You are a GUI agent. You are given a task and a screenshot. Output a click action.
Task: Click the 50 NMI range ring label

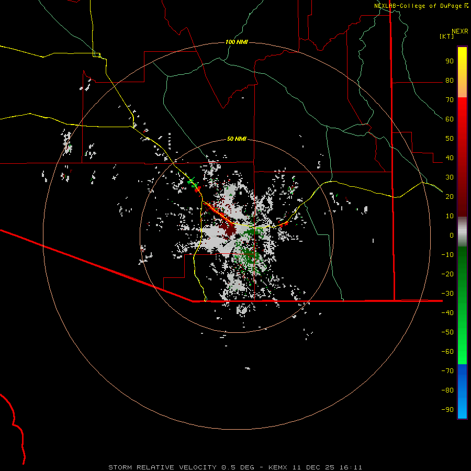[237, 139]
